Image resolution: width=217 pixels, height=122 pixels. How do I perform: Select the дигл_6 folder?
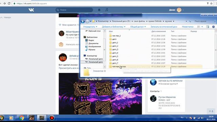point(115,60)
